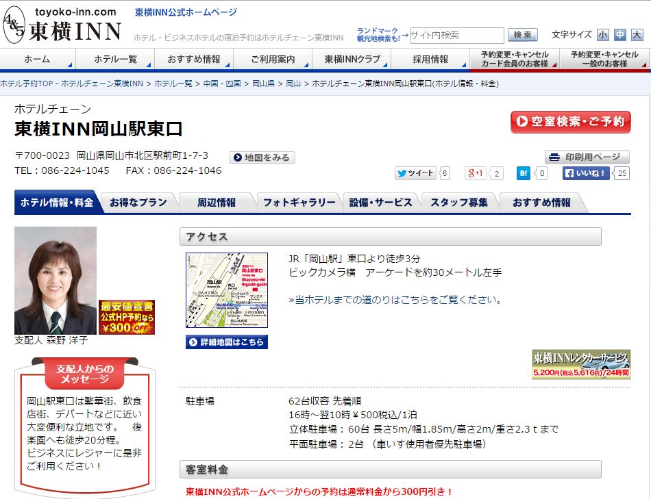Click the 東横INN logo at top left
The height and width of the screenshot is (499, 651).
[62, 25]
